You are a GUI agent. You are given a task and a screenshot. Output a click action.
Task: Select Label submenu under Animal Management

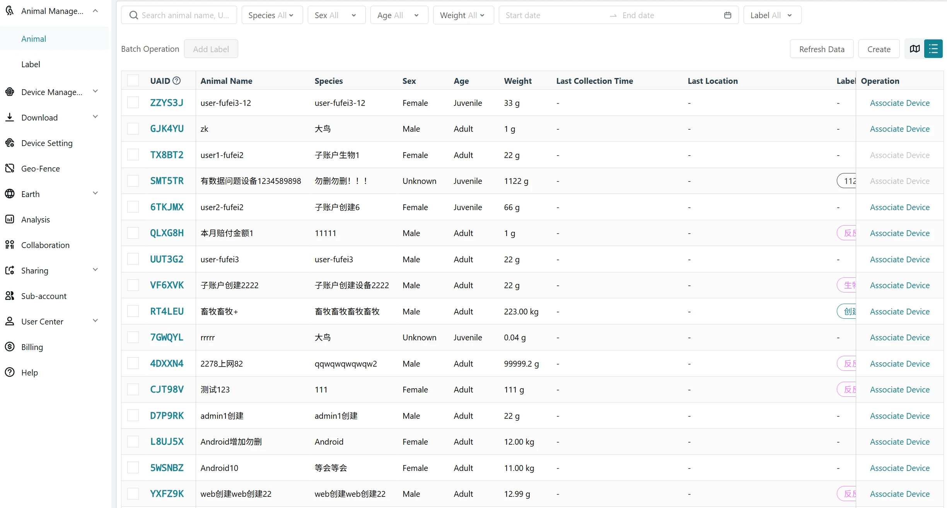coord(31,64)
